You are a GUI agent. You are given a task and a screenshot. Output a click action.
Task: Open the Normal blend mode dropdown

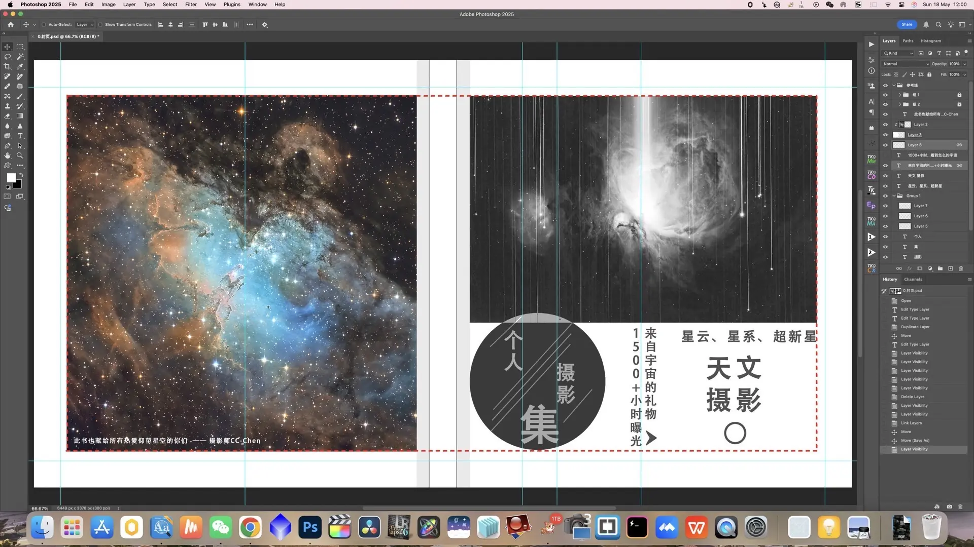[x=906, y=64]
